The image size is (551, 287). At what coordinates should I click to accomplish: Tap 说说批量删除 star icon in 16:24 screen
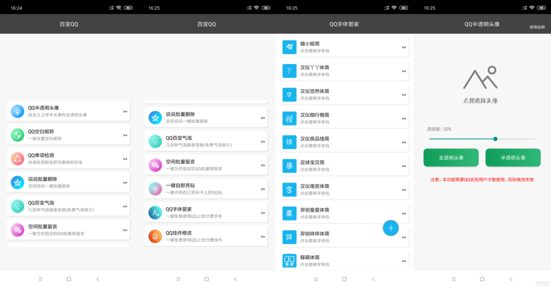click(17, 183)
